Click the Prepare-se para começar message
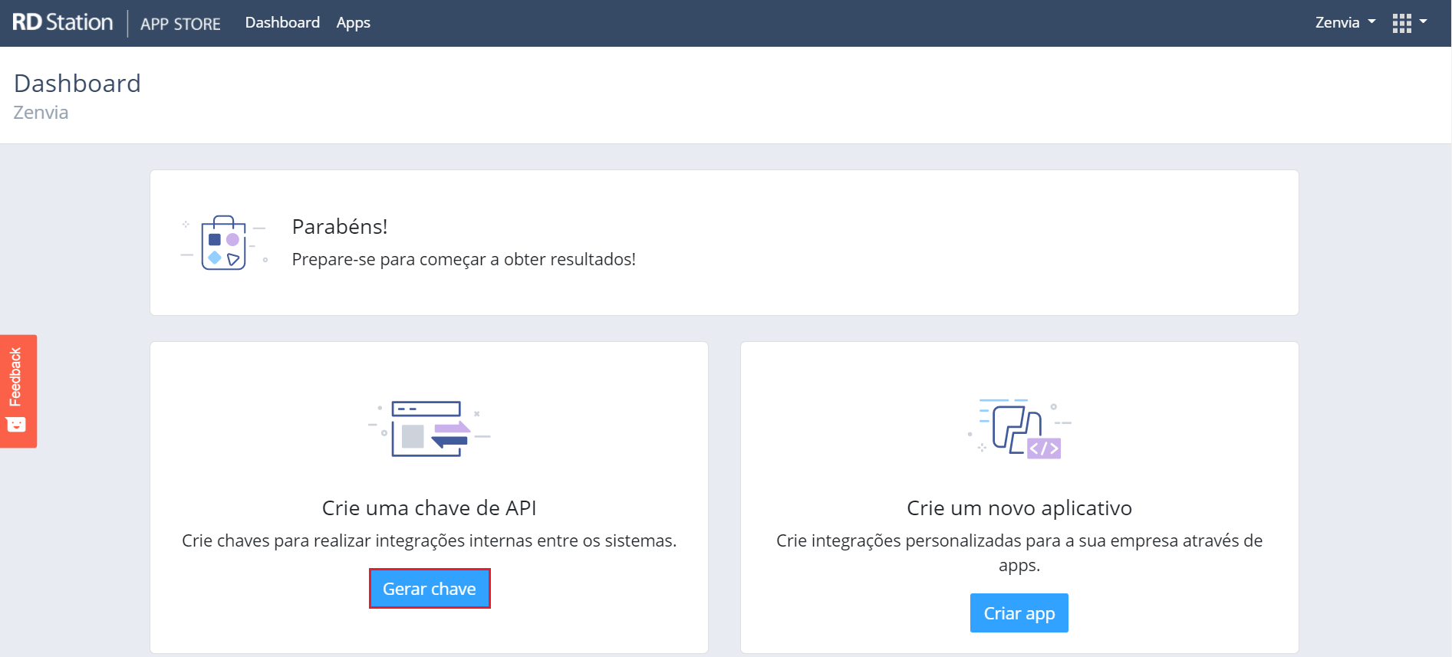1452x657 pixels. tap(464, 259)
